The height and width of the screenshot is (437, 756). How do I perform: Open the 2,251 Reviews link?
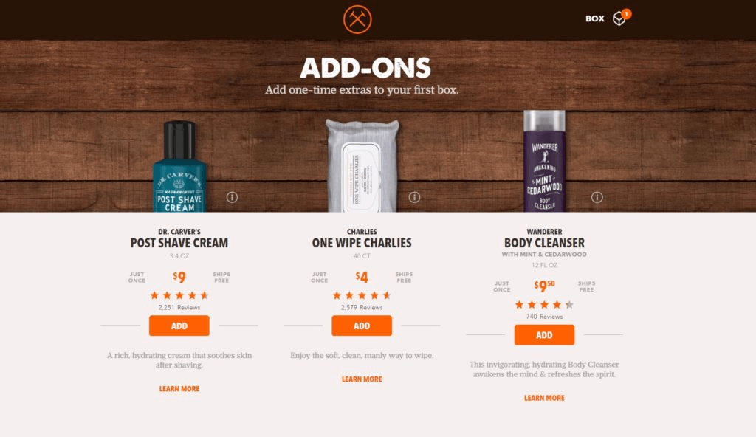(179, 307)
